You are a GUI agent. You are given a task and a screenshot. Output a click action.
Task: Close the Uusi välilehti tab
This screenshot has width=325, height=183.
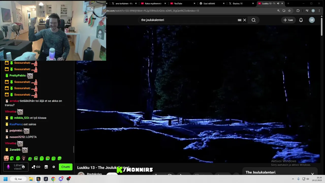click(x=224, y=4)
